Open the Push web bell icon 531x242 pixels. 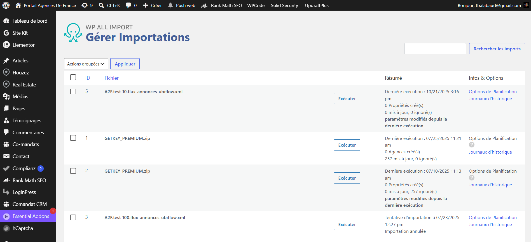[170, 5]
